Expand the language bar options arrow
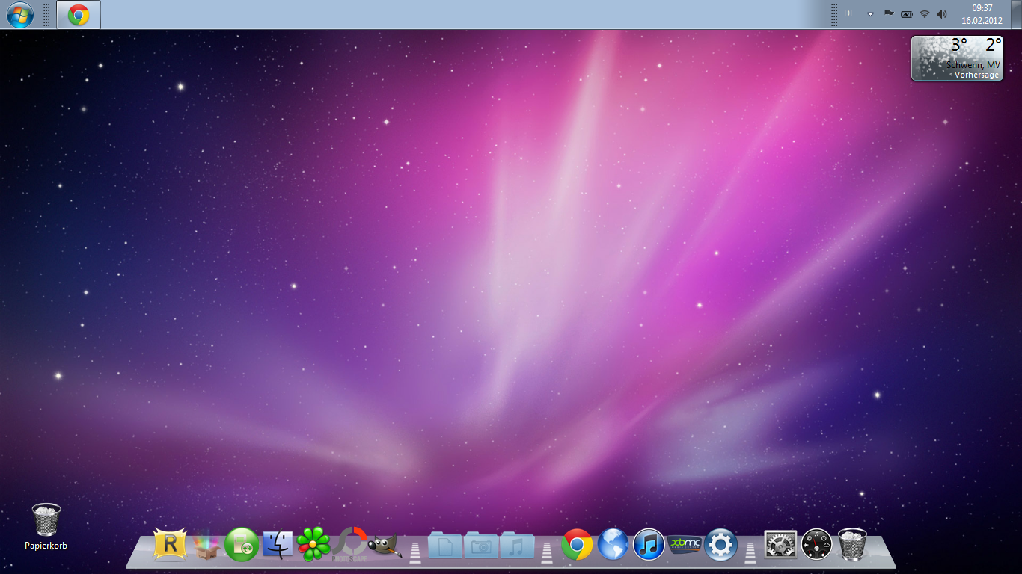Image resolution: width=1022 pixels, height=574 pixels. coord(870,14)
